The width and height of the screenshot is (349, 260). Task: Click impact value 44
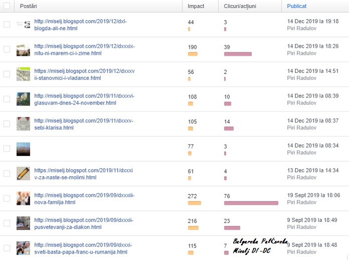191,22
